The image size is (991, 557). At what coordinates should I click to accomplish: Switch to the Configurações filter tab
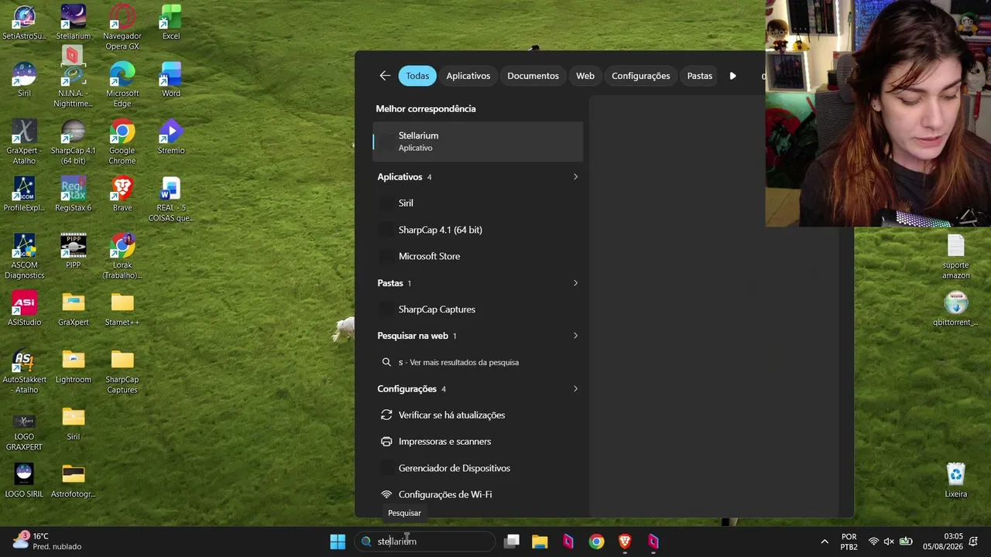641,76
